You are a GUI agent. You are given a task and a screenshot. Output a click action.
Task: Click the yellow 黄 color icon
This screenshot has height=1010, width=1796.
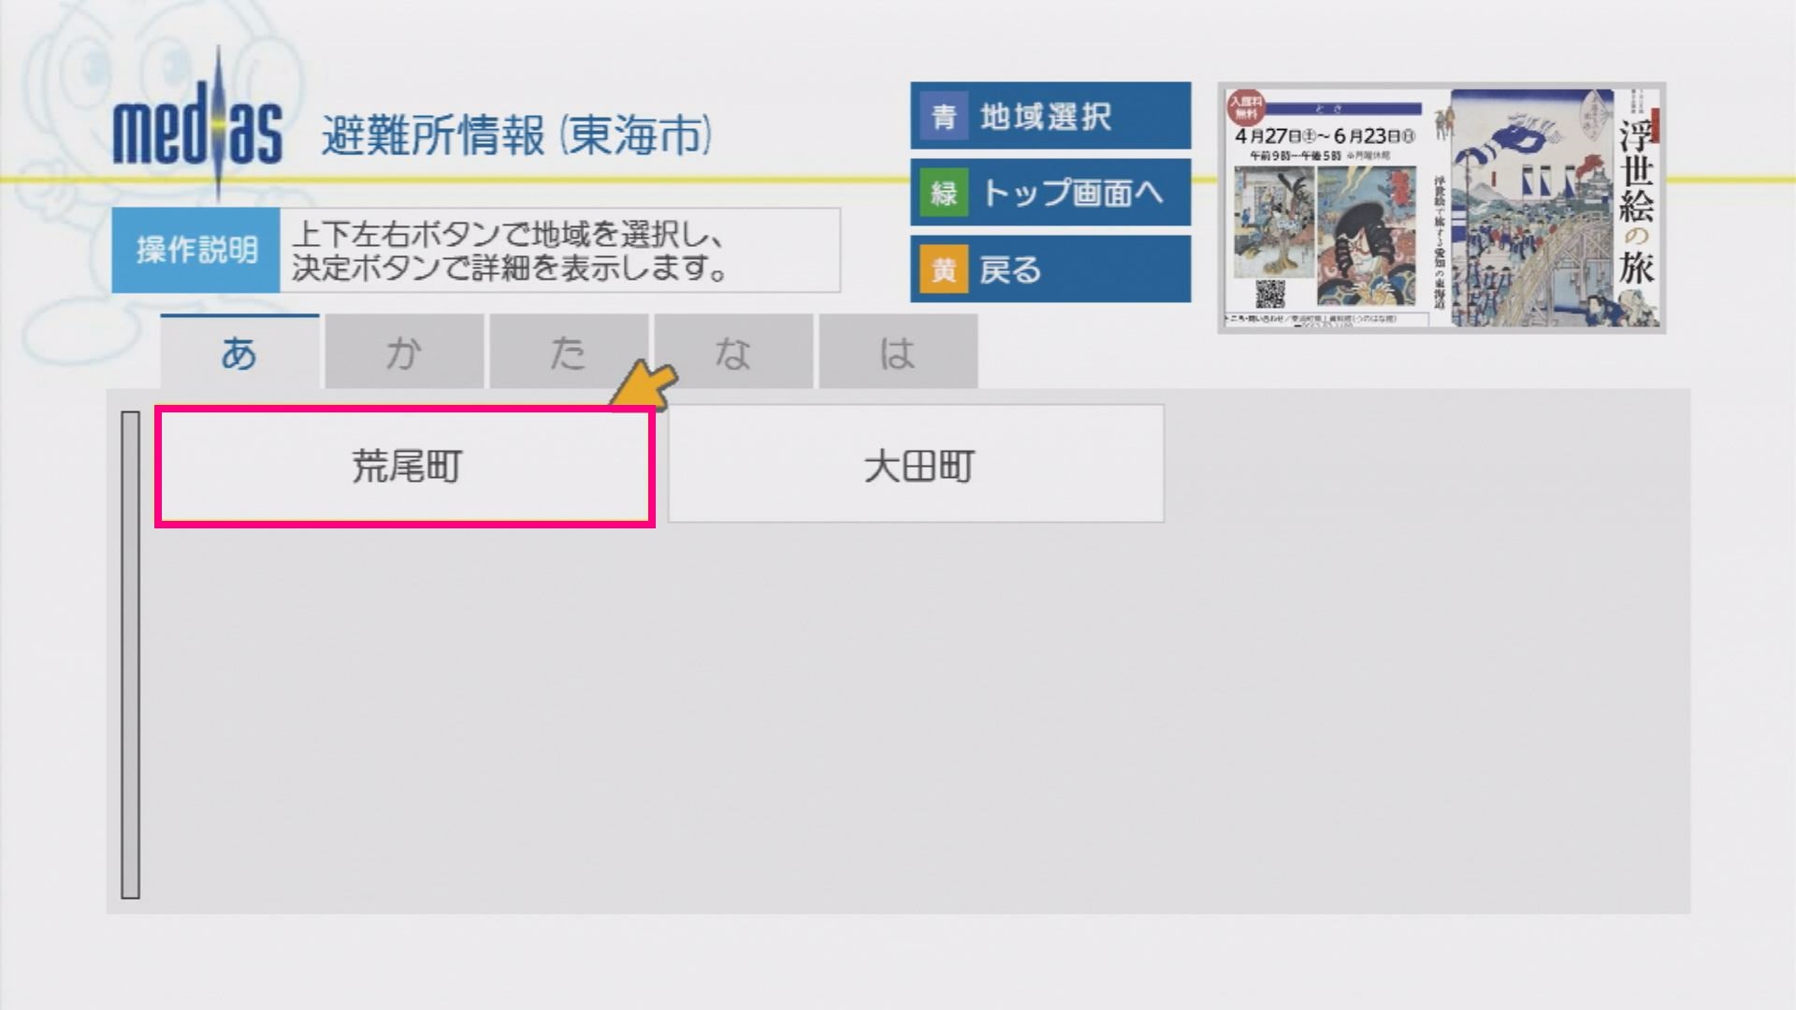coord(943,269)
